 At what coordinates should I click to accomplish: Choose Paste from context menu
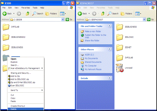click(26, 101)
